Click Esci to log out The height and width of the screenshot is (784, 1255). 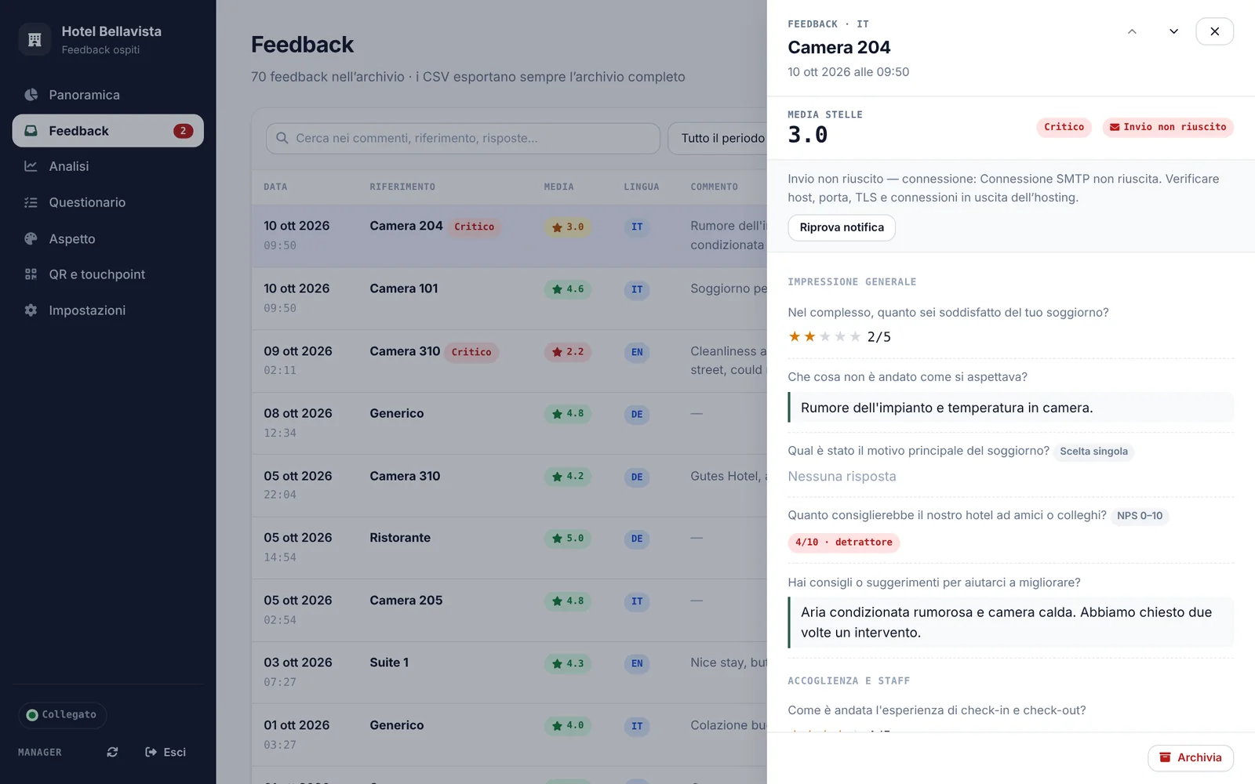tap(166, 752)
